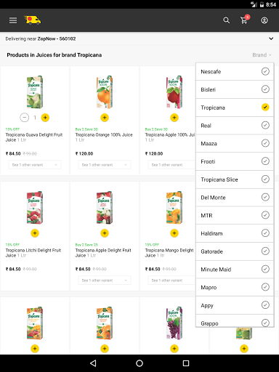
Task: Open product search with magnifier icon
Action: pyautogui.click(x=227, y=20)
